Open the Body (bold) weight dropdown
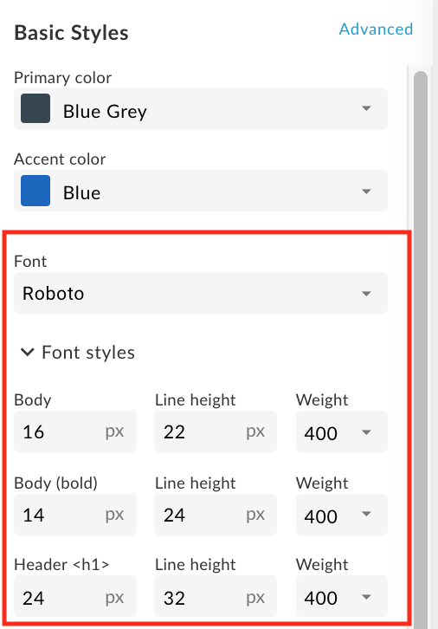Image resolution: width=438 pixels, height=629 pixels. (x=342, y=515)
